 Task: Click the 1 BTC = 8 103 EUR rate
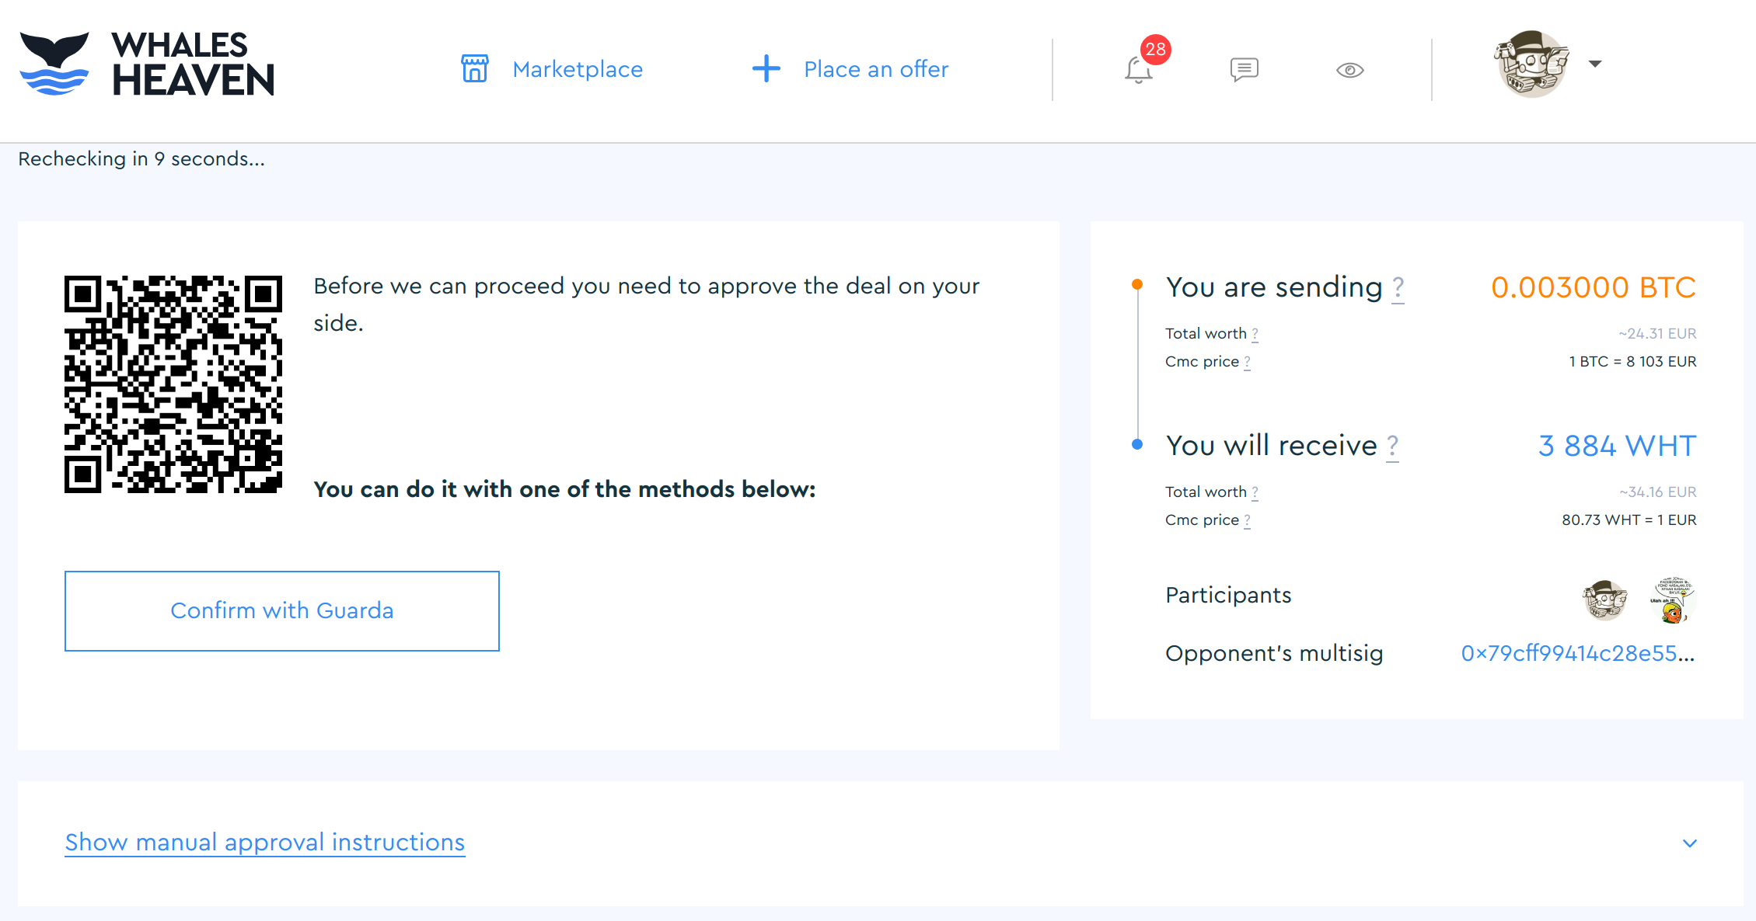click(x=1632, y=362)
